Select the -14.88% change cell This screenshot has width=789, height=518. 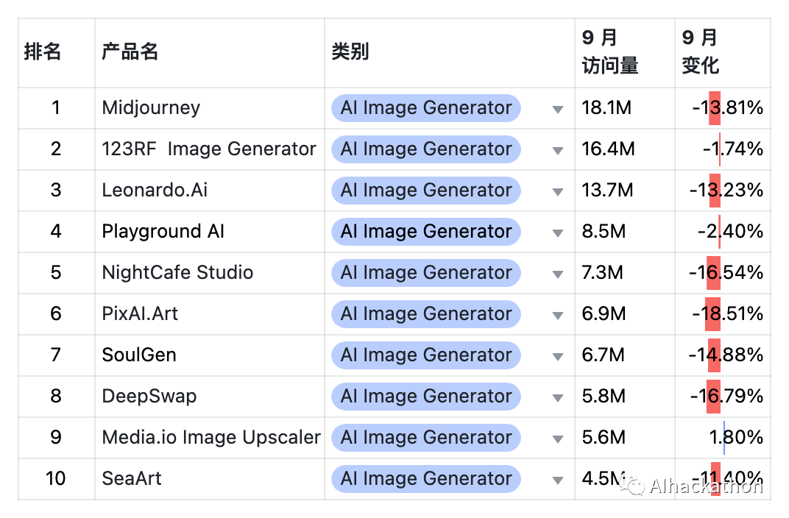(723, 355)
